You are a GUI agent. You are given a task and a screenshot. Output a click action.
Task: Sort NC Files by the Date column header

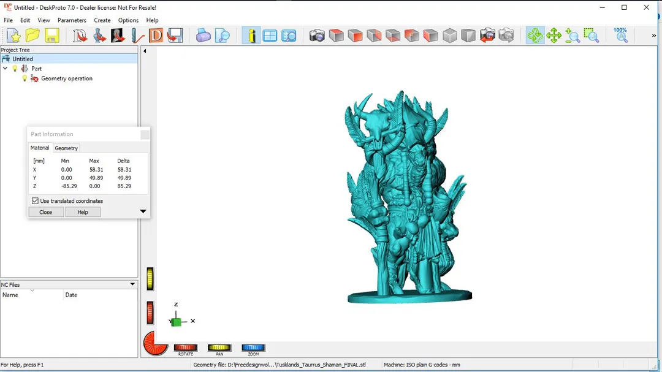(101, 295)
